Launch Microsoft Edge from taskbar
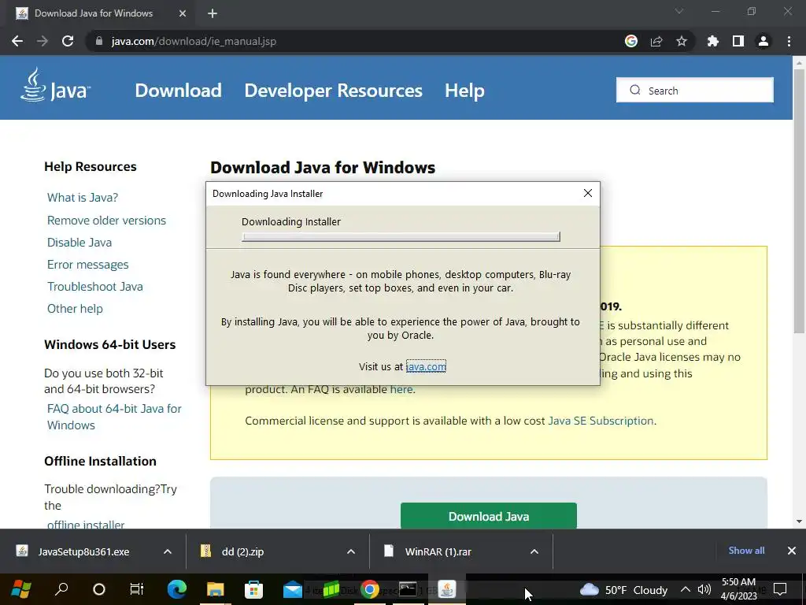 (x=177, y=589)
